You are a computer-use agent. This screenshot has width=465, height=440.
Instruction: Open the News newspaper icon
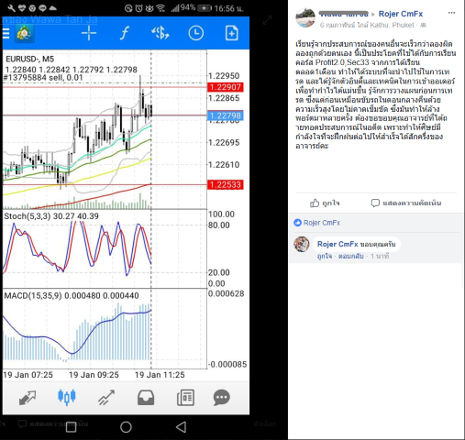pos(185,398)
